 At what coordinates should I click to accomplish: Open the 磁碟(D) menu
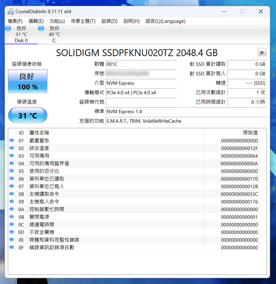coord(109,21)
